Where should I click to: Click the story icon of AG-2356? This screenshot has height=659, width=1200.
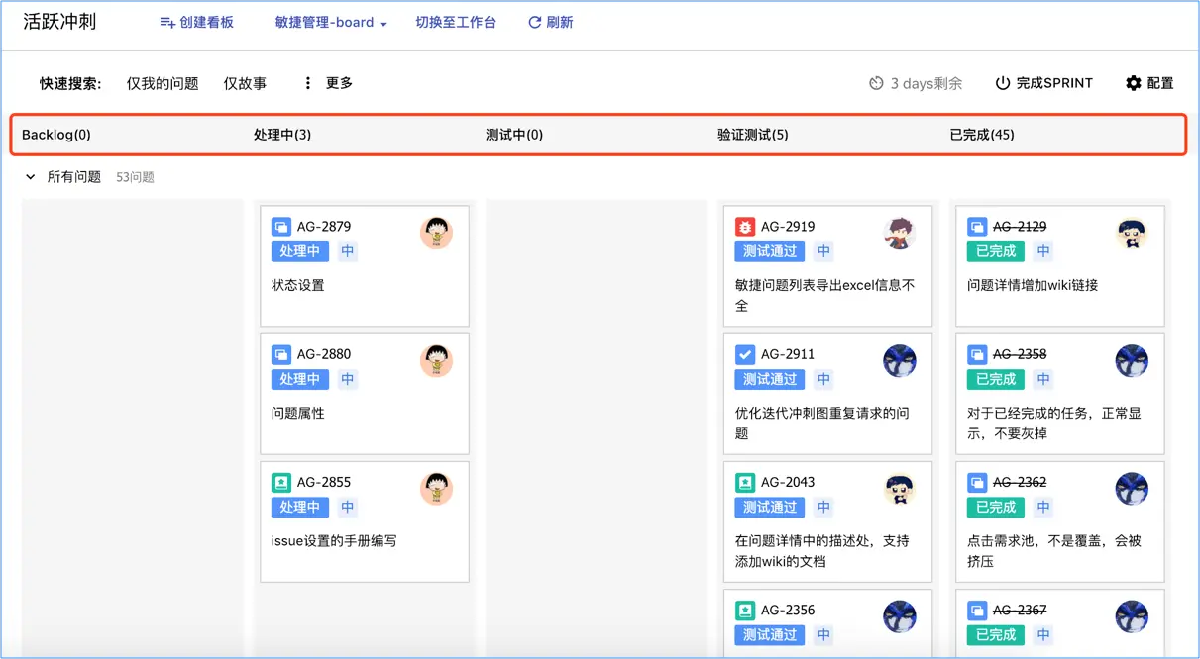pos(745,610)
